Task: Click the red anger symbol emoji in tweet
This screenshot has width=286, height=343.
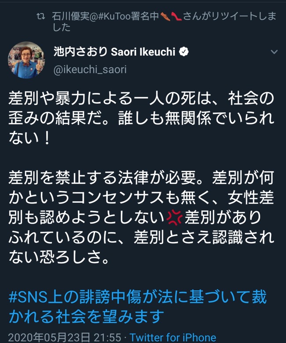Action: (x=174, y=218)
